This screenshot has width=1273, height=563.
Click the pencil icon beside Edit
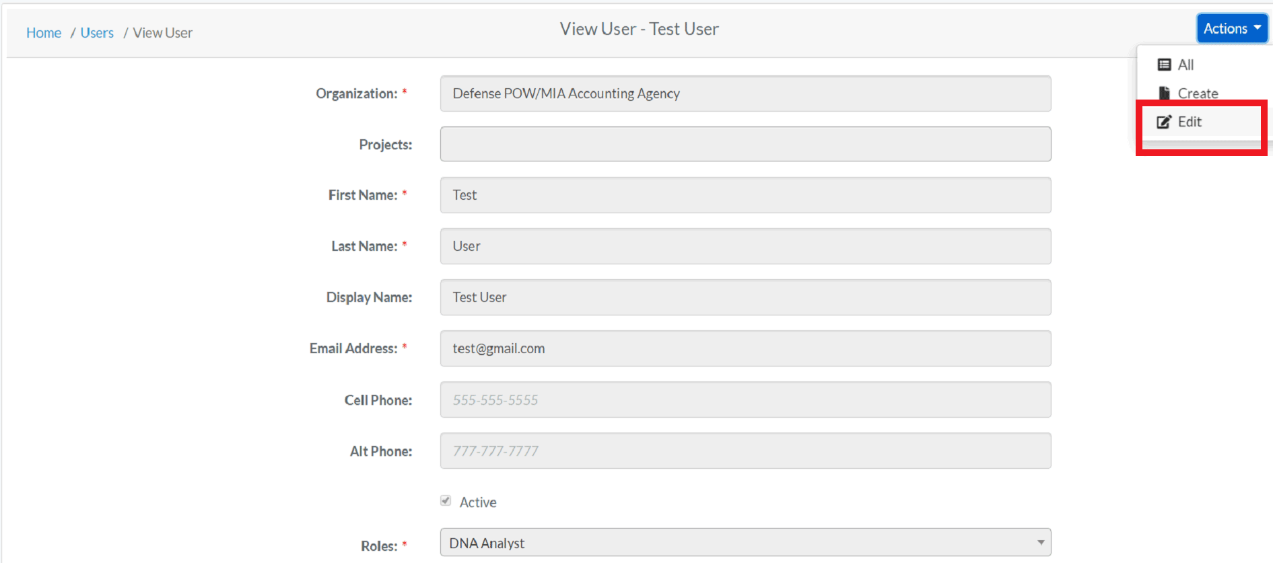click(1164, 122)
